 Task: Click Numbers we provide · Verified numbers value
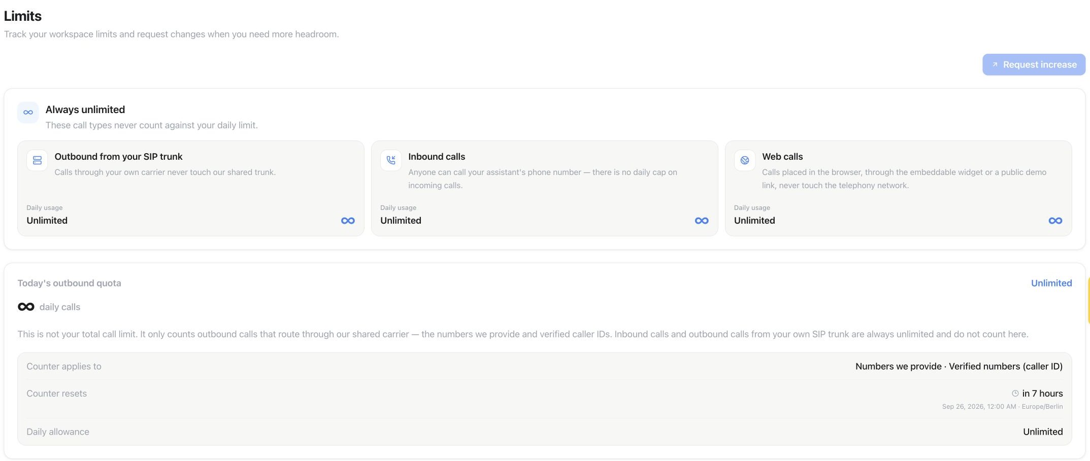(x=959, y=366)
